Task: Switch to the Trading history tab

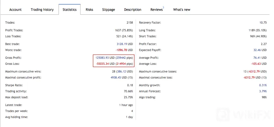Action: coord(42,10)
